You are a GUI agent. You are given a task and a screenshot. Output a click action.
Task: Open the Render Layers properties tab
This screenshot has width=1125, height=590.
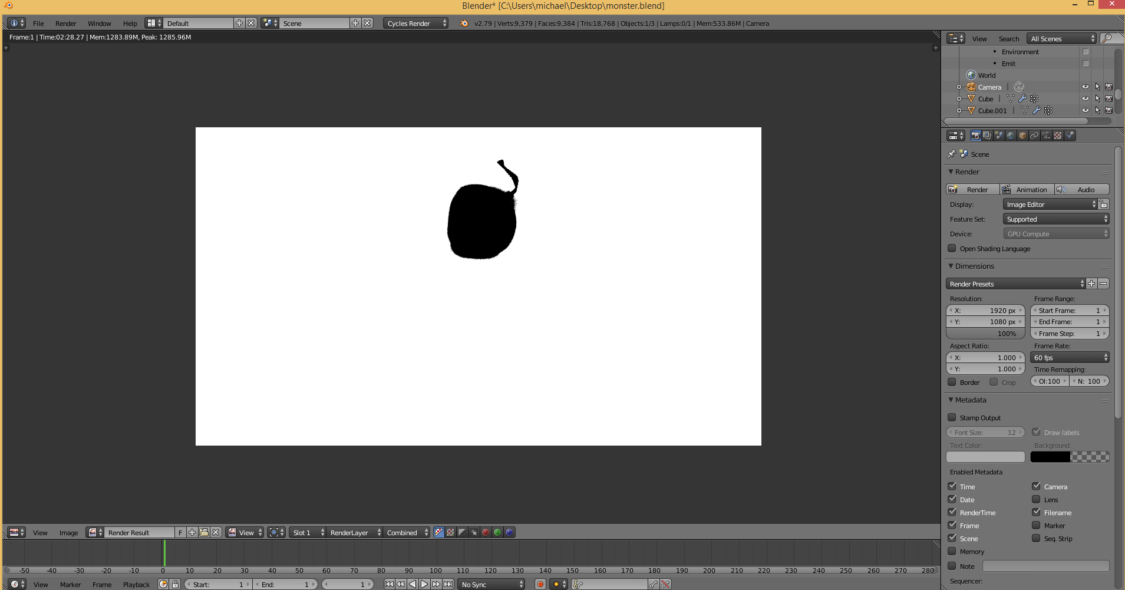click(x=987, y=136)
